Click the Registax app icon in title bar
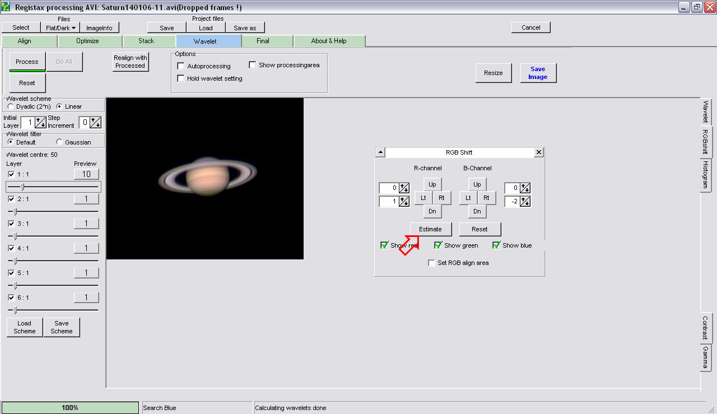The height and width of the screenshot is (414, 717). pyautogui.click(x=6, y=7)
